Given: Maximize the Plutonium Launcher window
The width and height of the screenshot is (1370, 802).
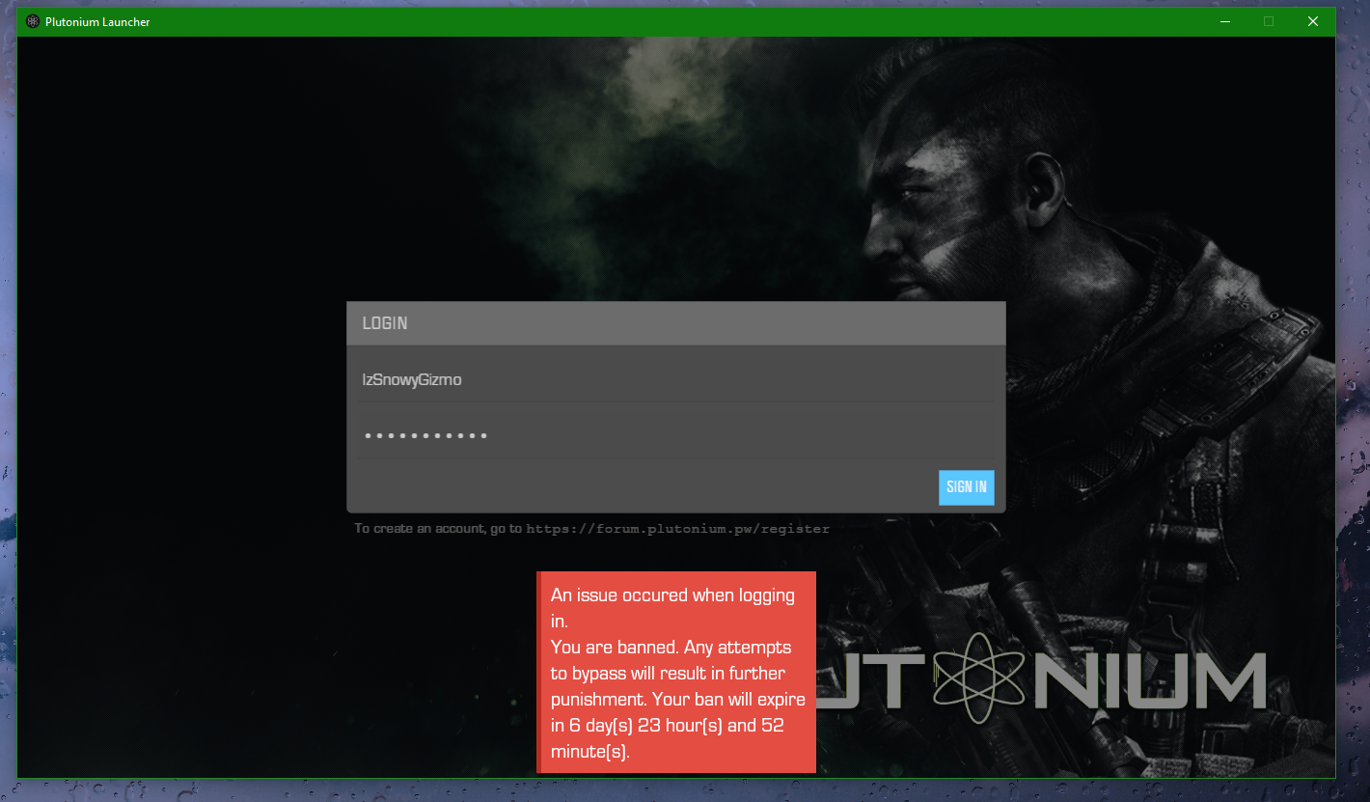Looking at the screenshot, I should click(x=1269, y=21).
